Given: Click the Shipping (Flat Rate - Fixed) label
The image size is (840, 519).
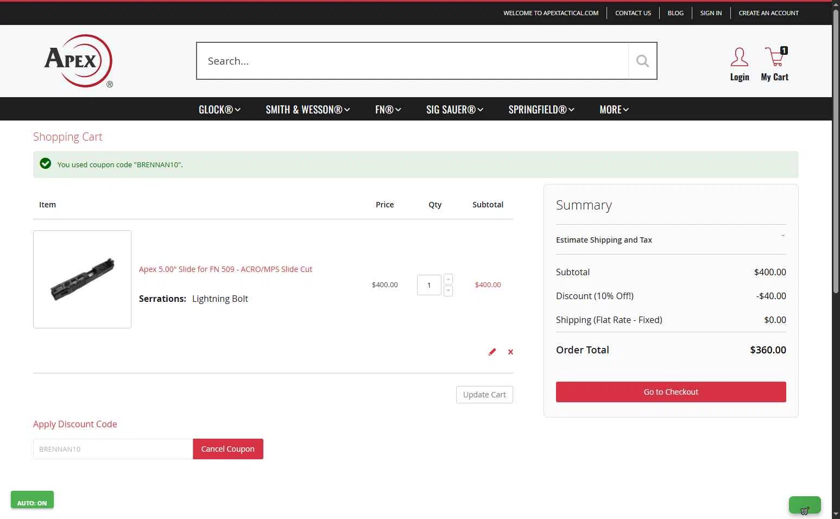Looking at the screenshot, I should (609, 320).
